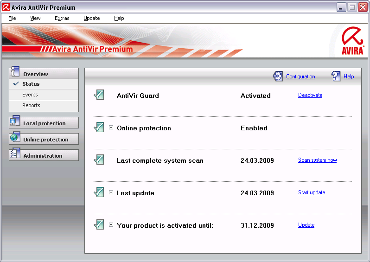
Task: Click the Online protection globe icon
Action: (15, 138)
